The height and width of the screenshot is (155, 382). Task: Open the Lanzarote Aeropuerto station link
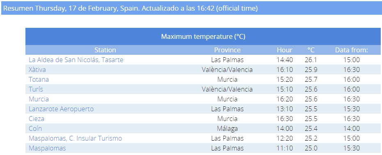point(61,109)
